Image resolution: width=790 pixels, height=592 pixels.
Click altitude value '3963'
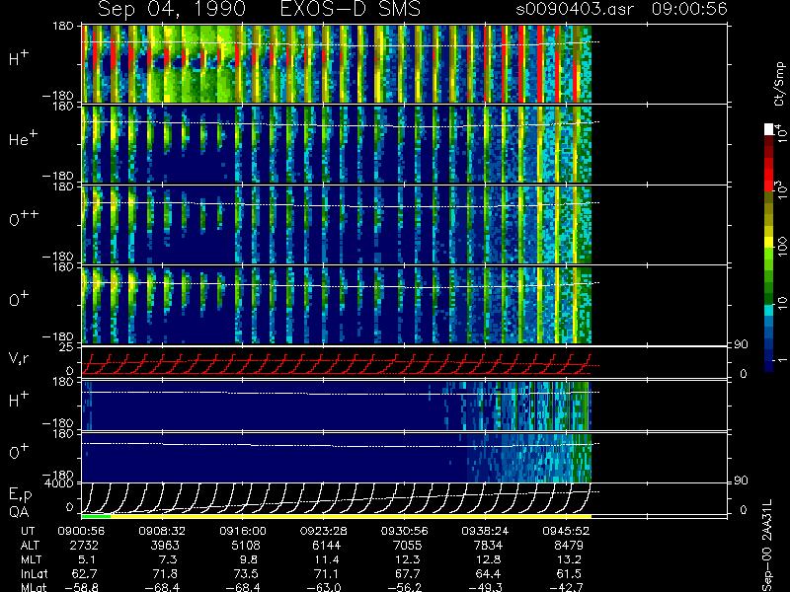[x=165, y=546]
